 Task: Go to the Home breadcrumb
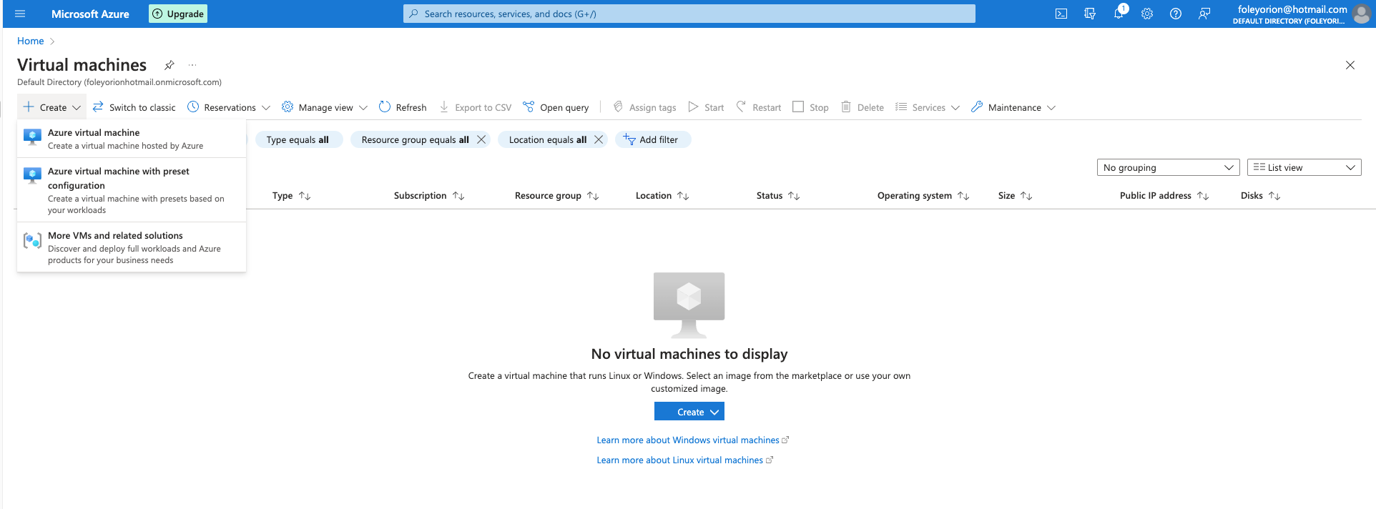tap(30, 41)
